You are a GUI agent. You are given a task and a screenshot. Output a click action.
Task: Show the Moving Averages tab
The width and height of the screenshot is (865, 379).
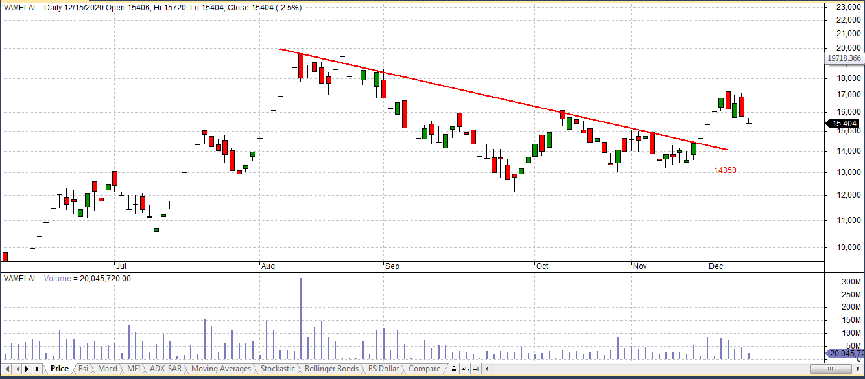221,369
